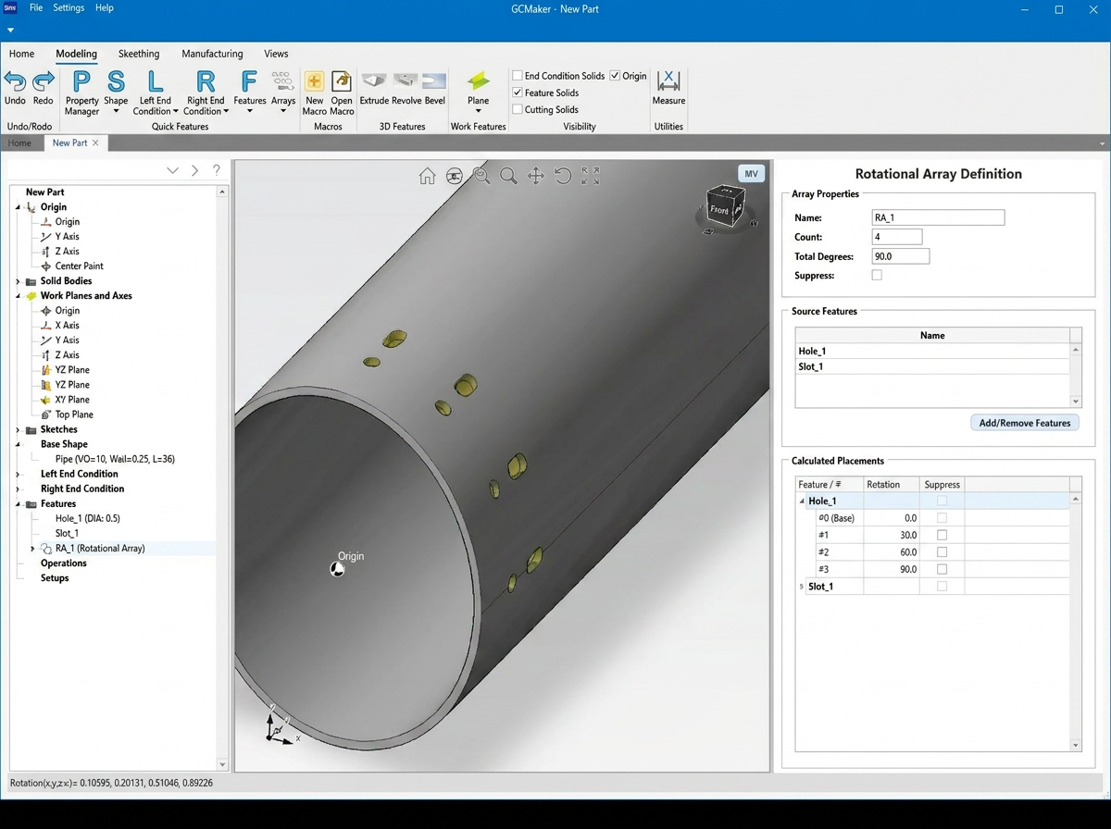Image resolution: width=1111 pixels, height=829 pixels.
Task: Create a New Macro
Action: [315, 92]
